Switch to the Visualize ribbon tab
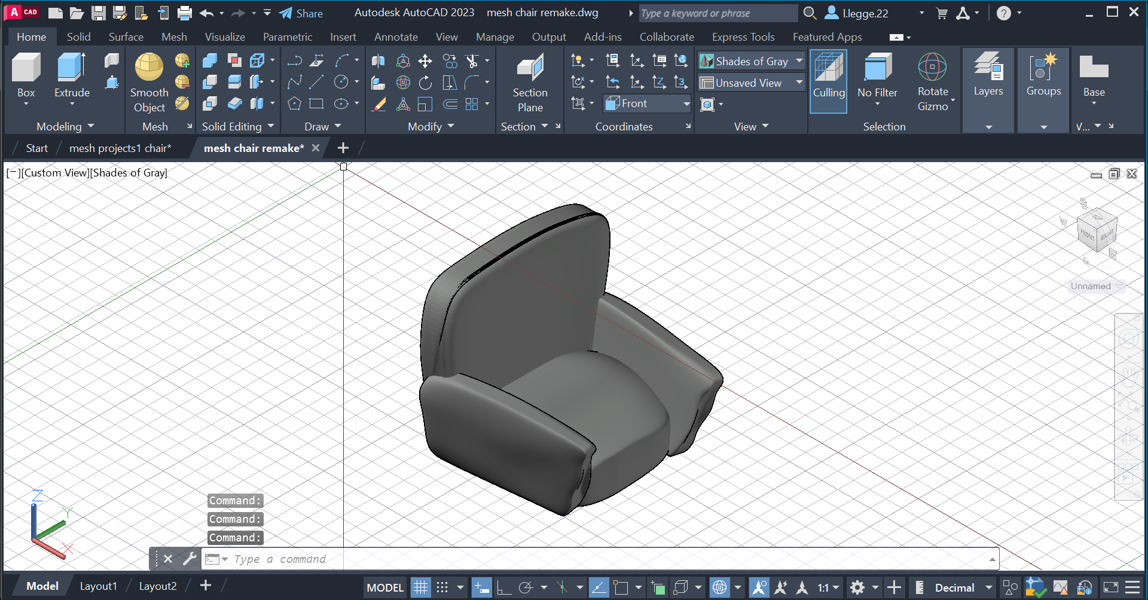 [225, 36]
